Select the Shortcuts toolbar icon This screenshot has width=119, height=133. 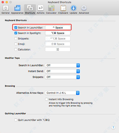[30, 10]
